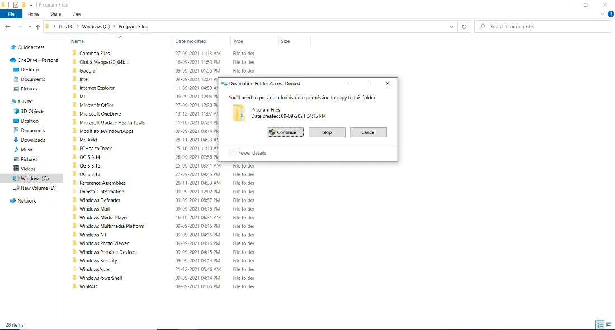This screenshot has height=330, width=615.
Task: Switch to the View ribbon tab
Action: 77,14
